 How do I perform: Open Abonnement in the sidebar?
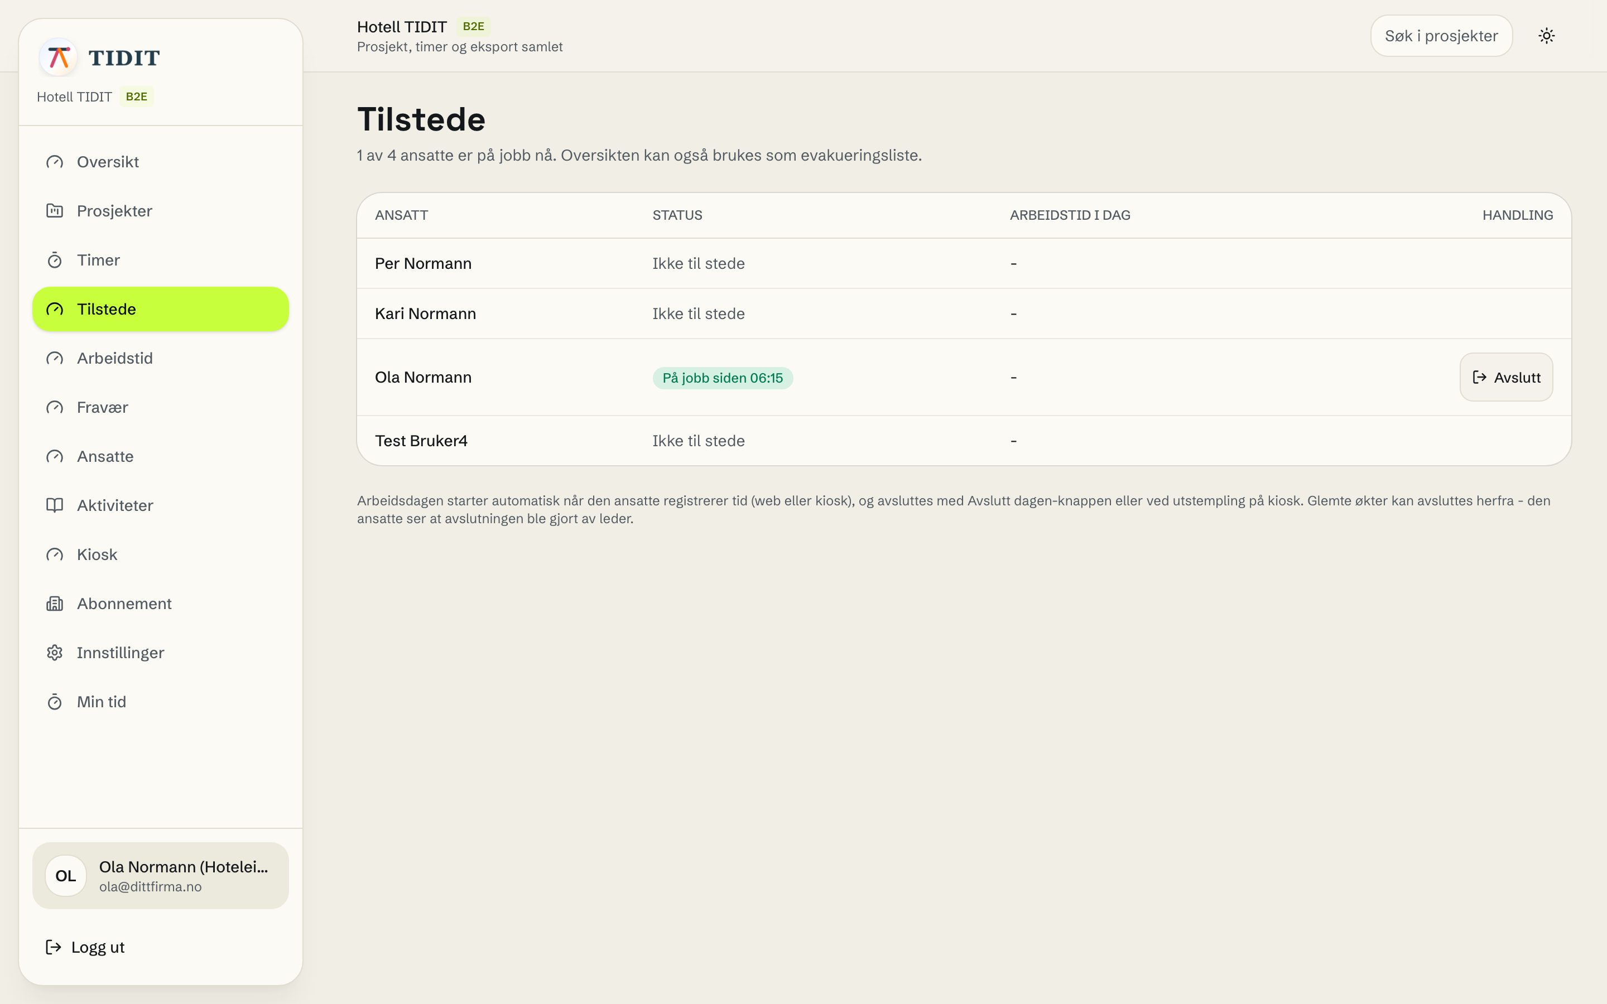[x=161, y=604]
